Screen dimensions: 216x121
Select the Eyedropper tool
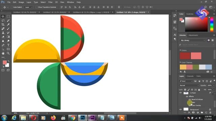point(8,25)
